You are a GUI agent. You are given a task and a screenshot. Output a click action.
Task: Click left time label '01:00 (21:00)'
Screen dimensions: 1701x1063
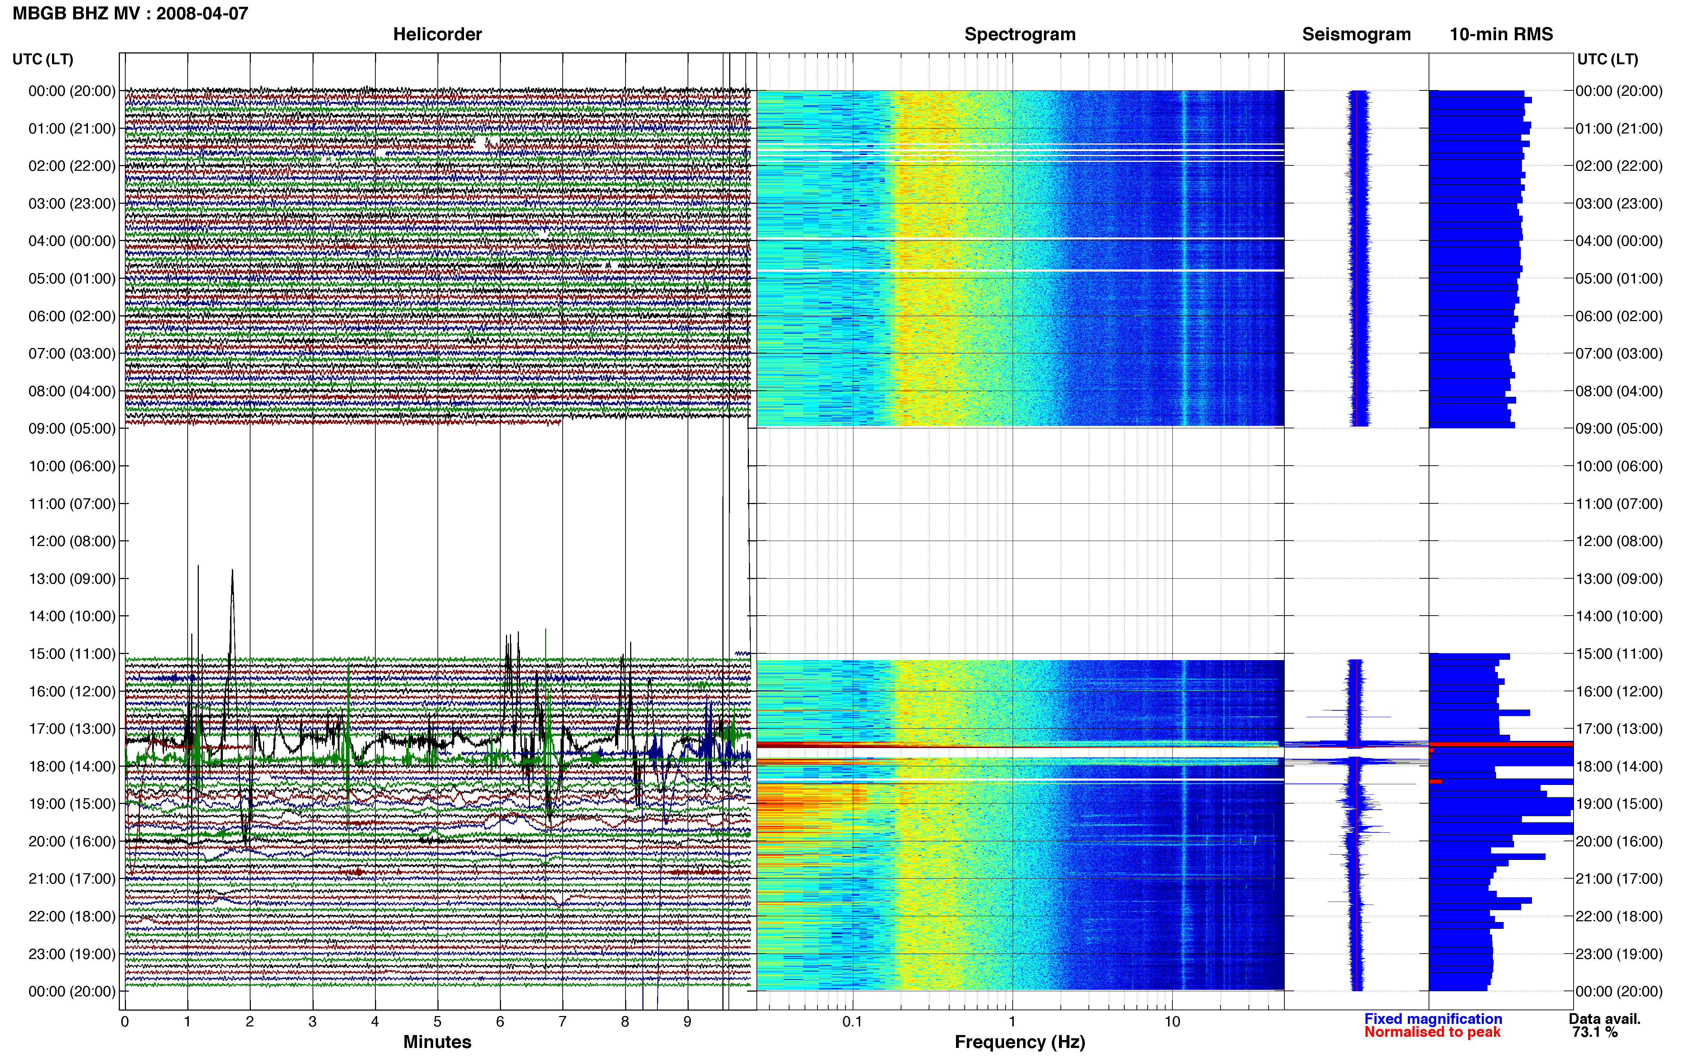click(72, 129)
